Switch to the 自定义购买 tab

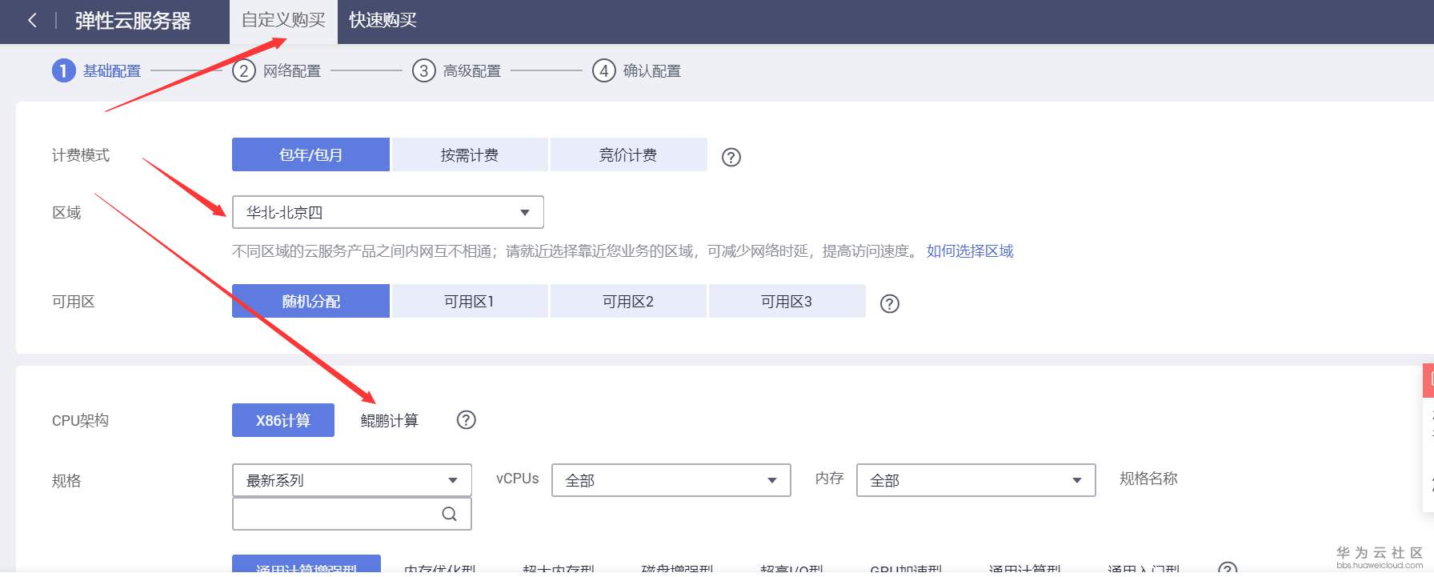click(x=283, y=21)
